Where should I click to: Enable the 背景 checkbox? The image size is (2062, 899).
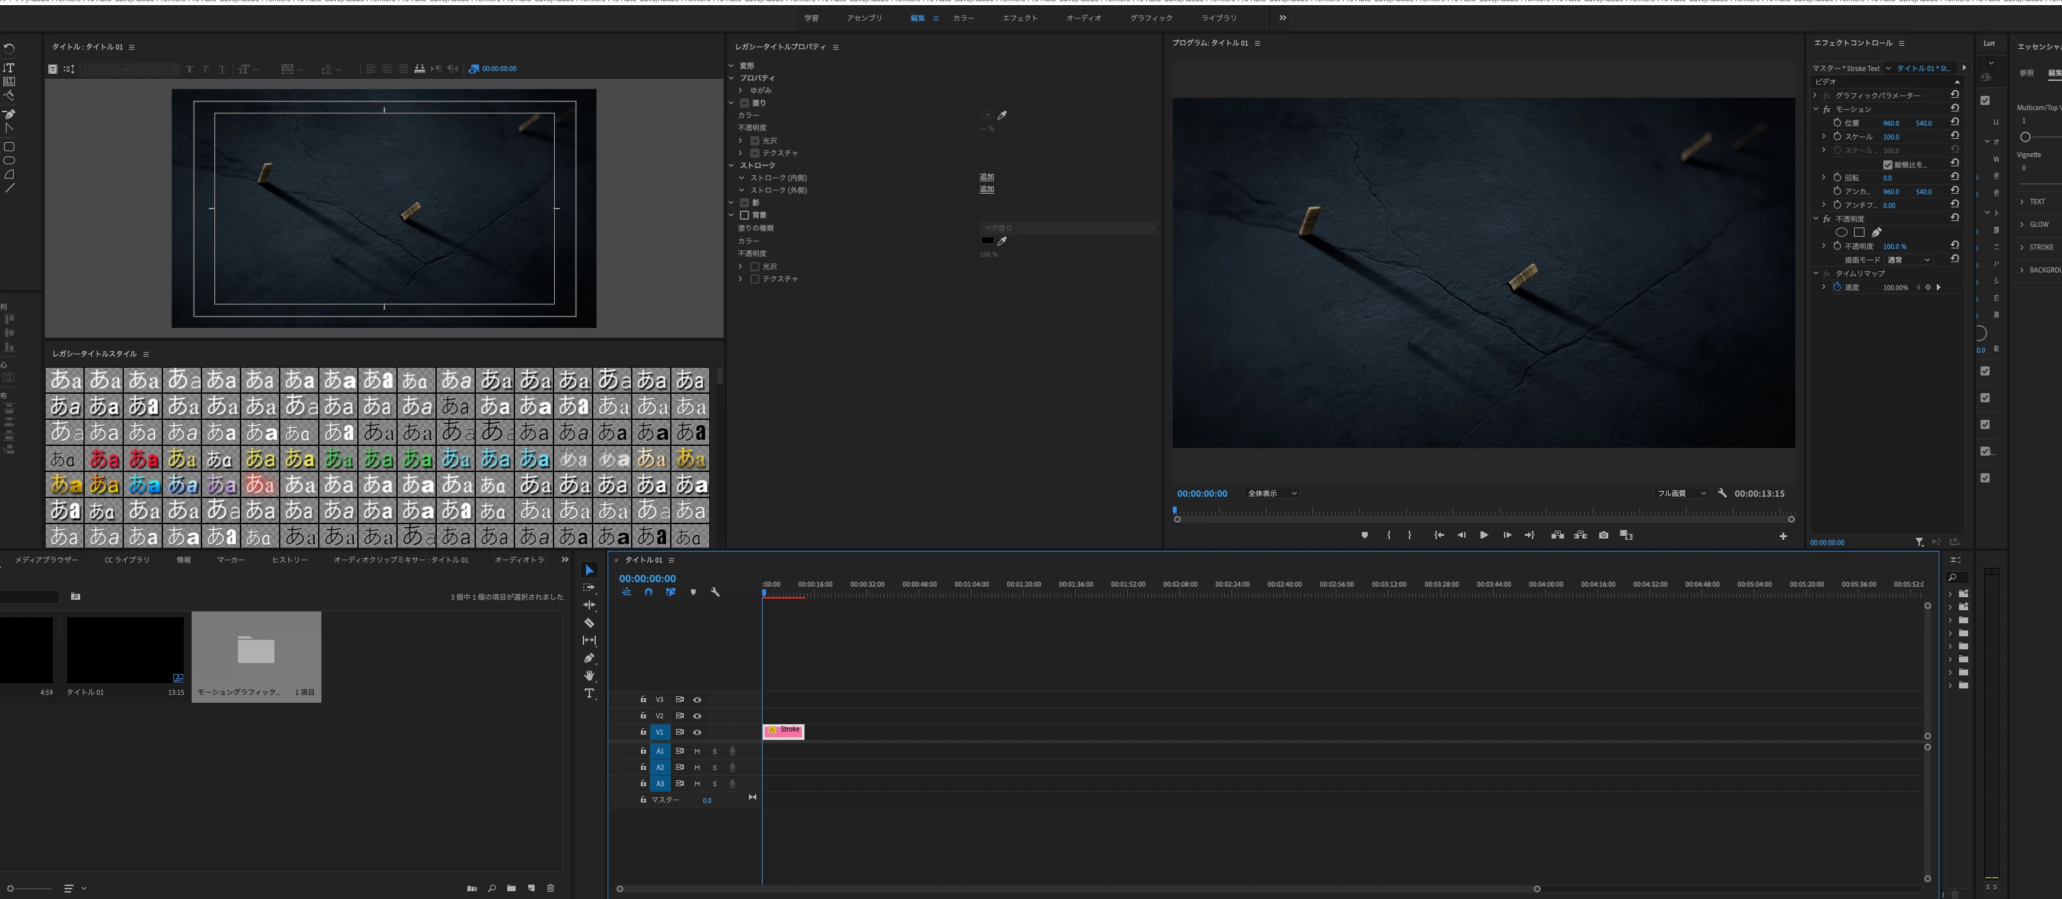(744, 215)
